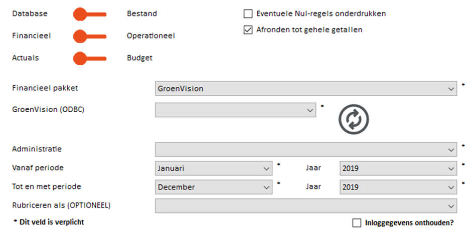
Task: Check Eventuele Nul-regels onderdrukken checkbox
Action: click(248, 14)
